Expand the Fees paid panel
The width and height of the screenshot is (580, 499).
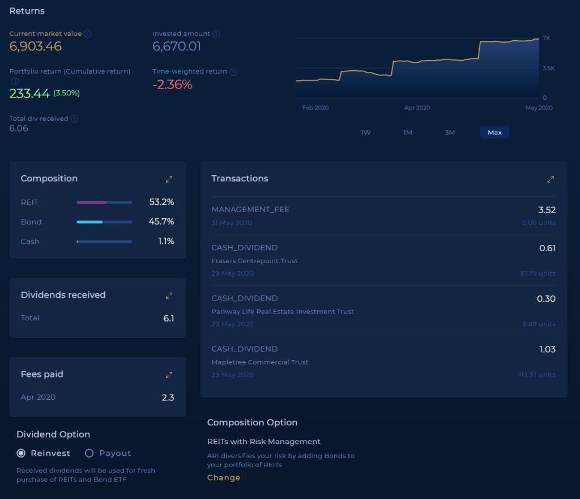pos(169,375)
